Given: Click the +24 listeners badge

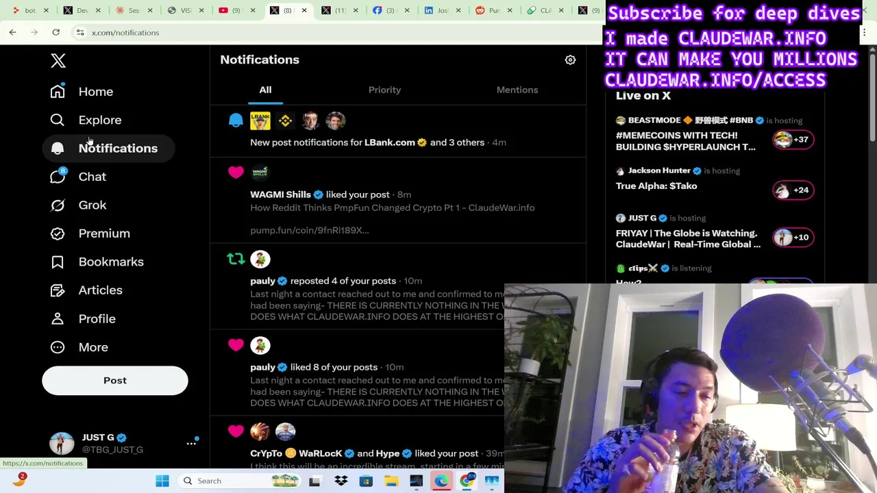Looking at the screenshot, I should pos(793,190).
